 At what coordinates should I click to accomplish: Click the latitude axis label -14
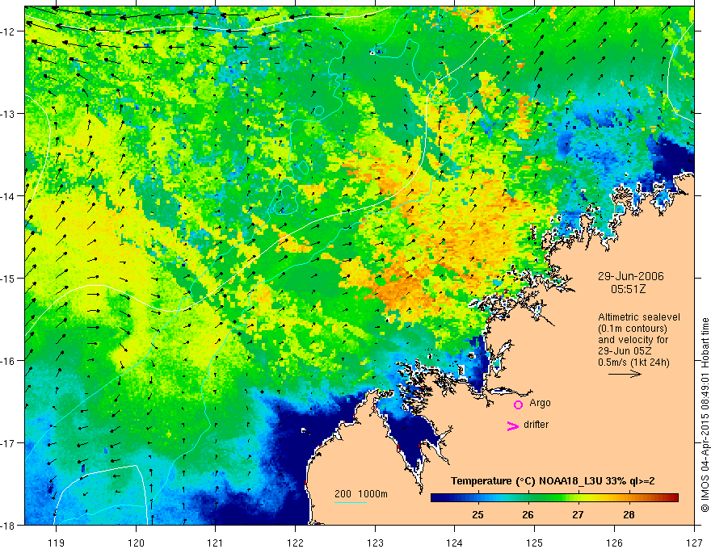tap(8, 196)
